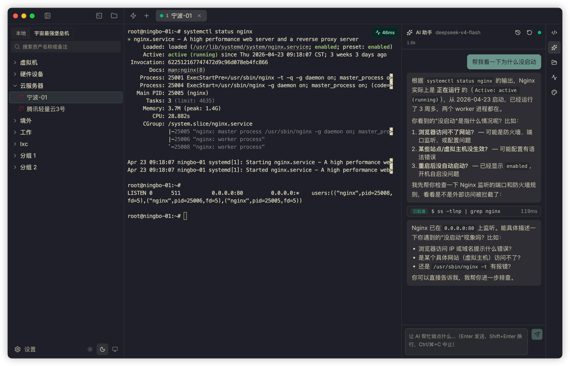Close the 宁波-01 tab
The image size is (570, 366).
[199, 16]
